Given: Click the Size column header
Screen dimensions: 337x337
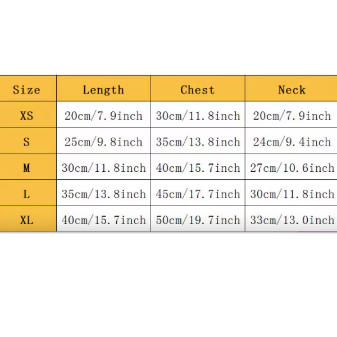Looking at the screenshot, I should pyautogui.click(x=27, y=90).
